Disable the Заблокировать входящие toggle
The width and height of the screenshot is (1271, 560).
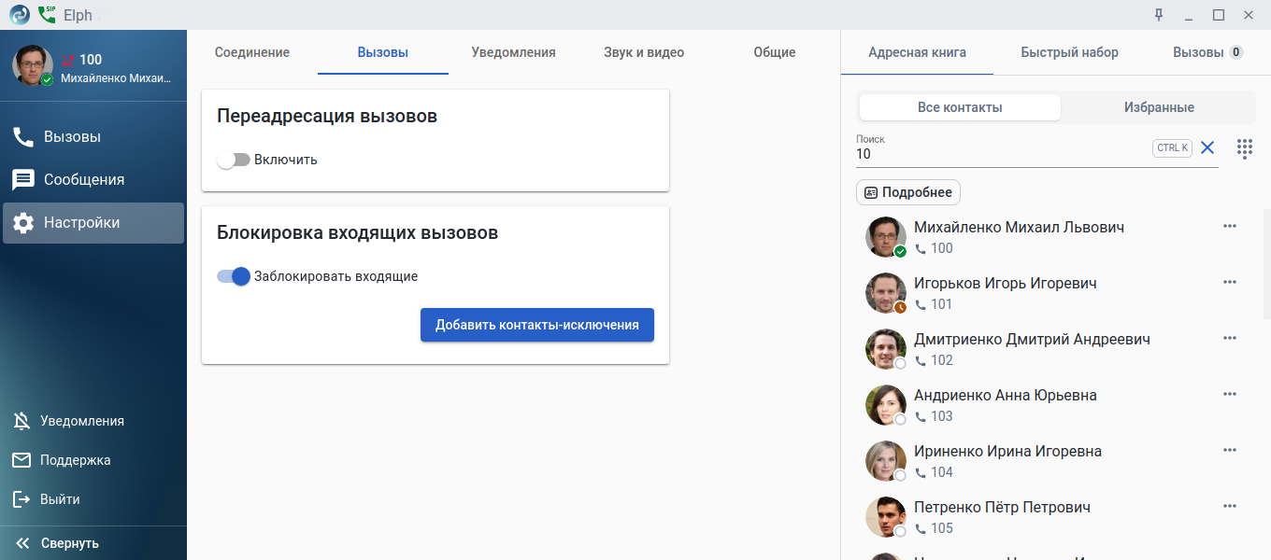point(234,276)
